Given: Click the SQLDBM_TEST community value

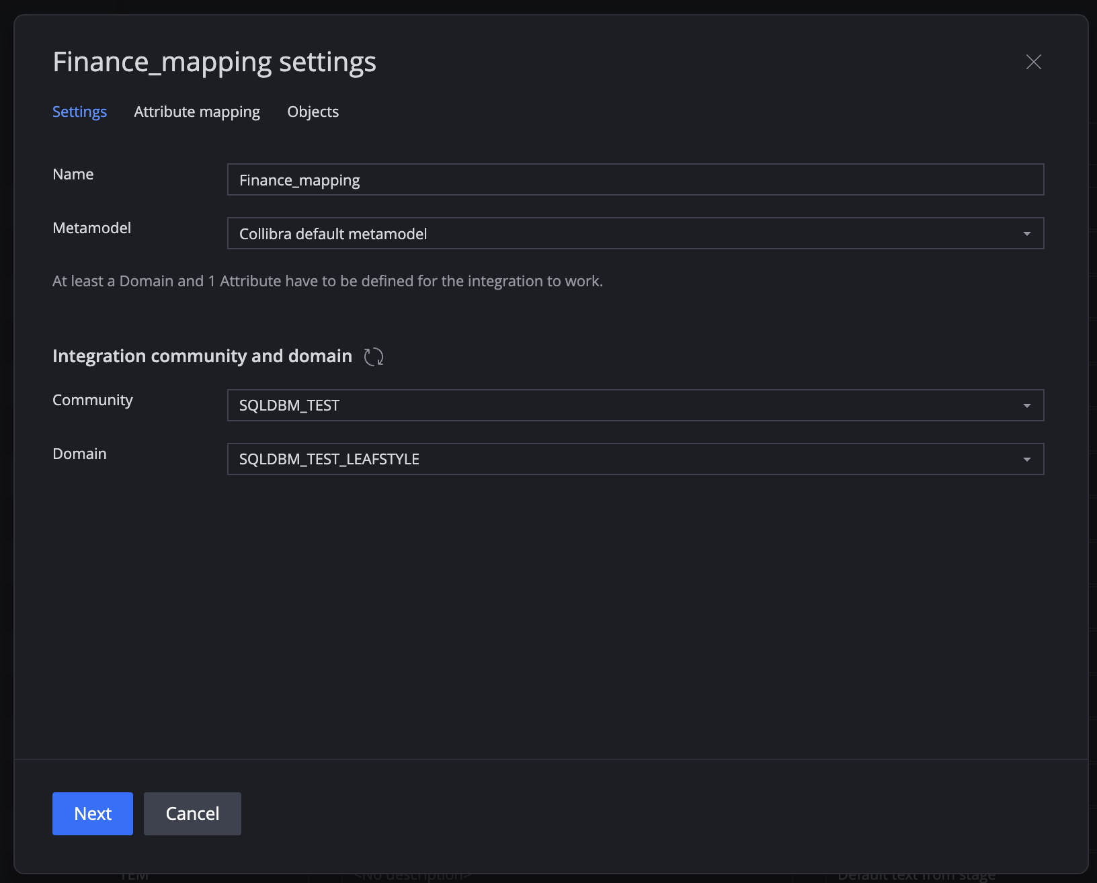Looking at the screenshot, I should (289, 406).
